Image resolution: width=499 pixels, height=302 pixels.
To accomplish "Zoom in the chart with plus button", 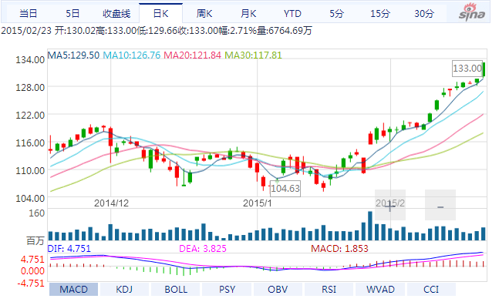I will tap(389, 205).
